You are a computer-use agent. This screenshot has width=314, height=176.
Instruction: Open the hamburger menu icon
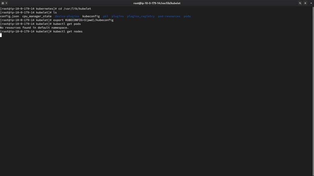305,3
